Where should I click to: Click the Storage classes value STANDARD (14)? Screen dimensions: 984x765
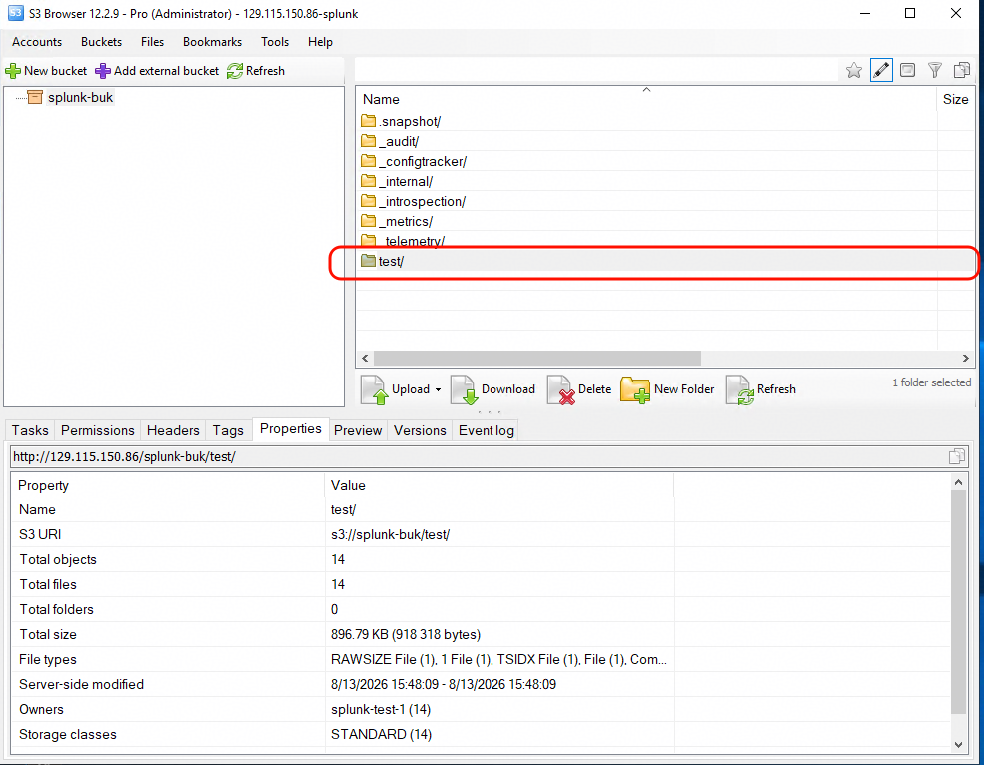(x=381, y=734)
